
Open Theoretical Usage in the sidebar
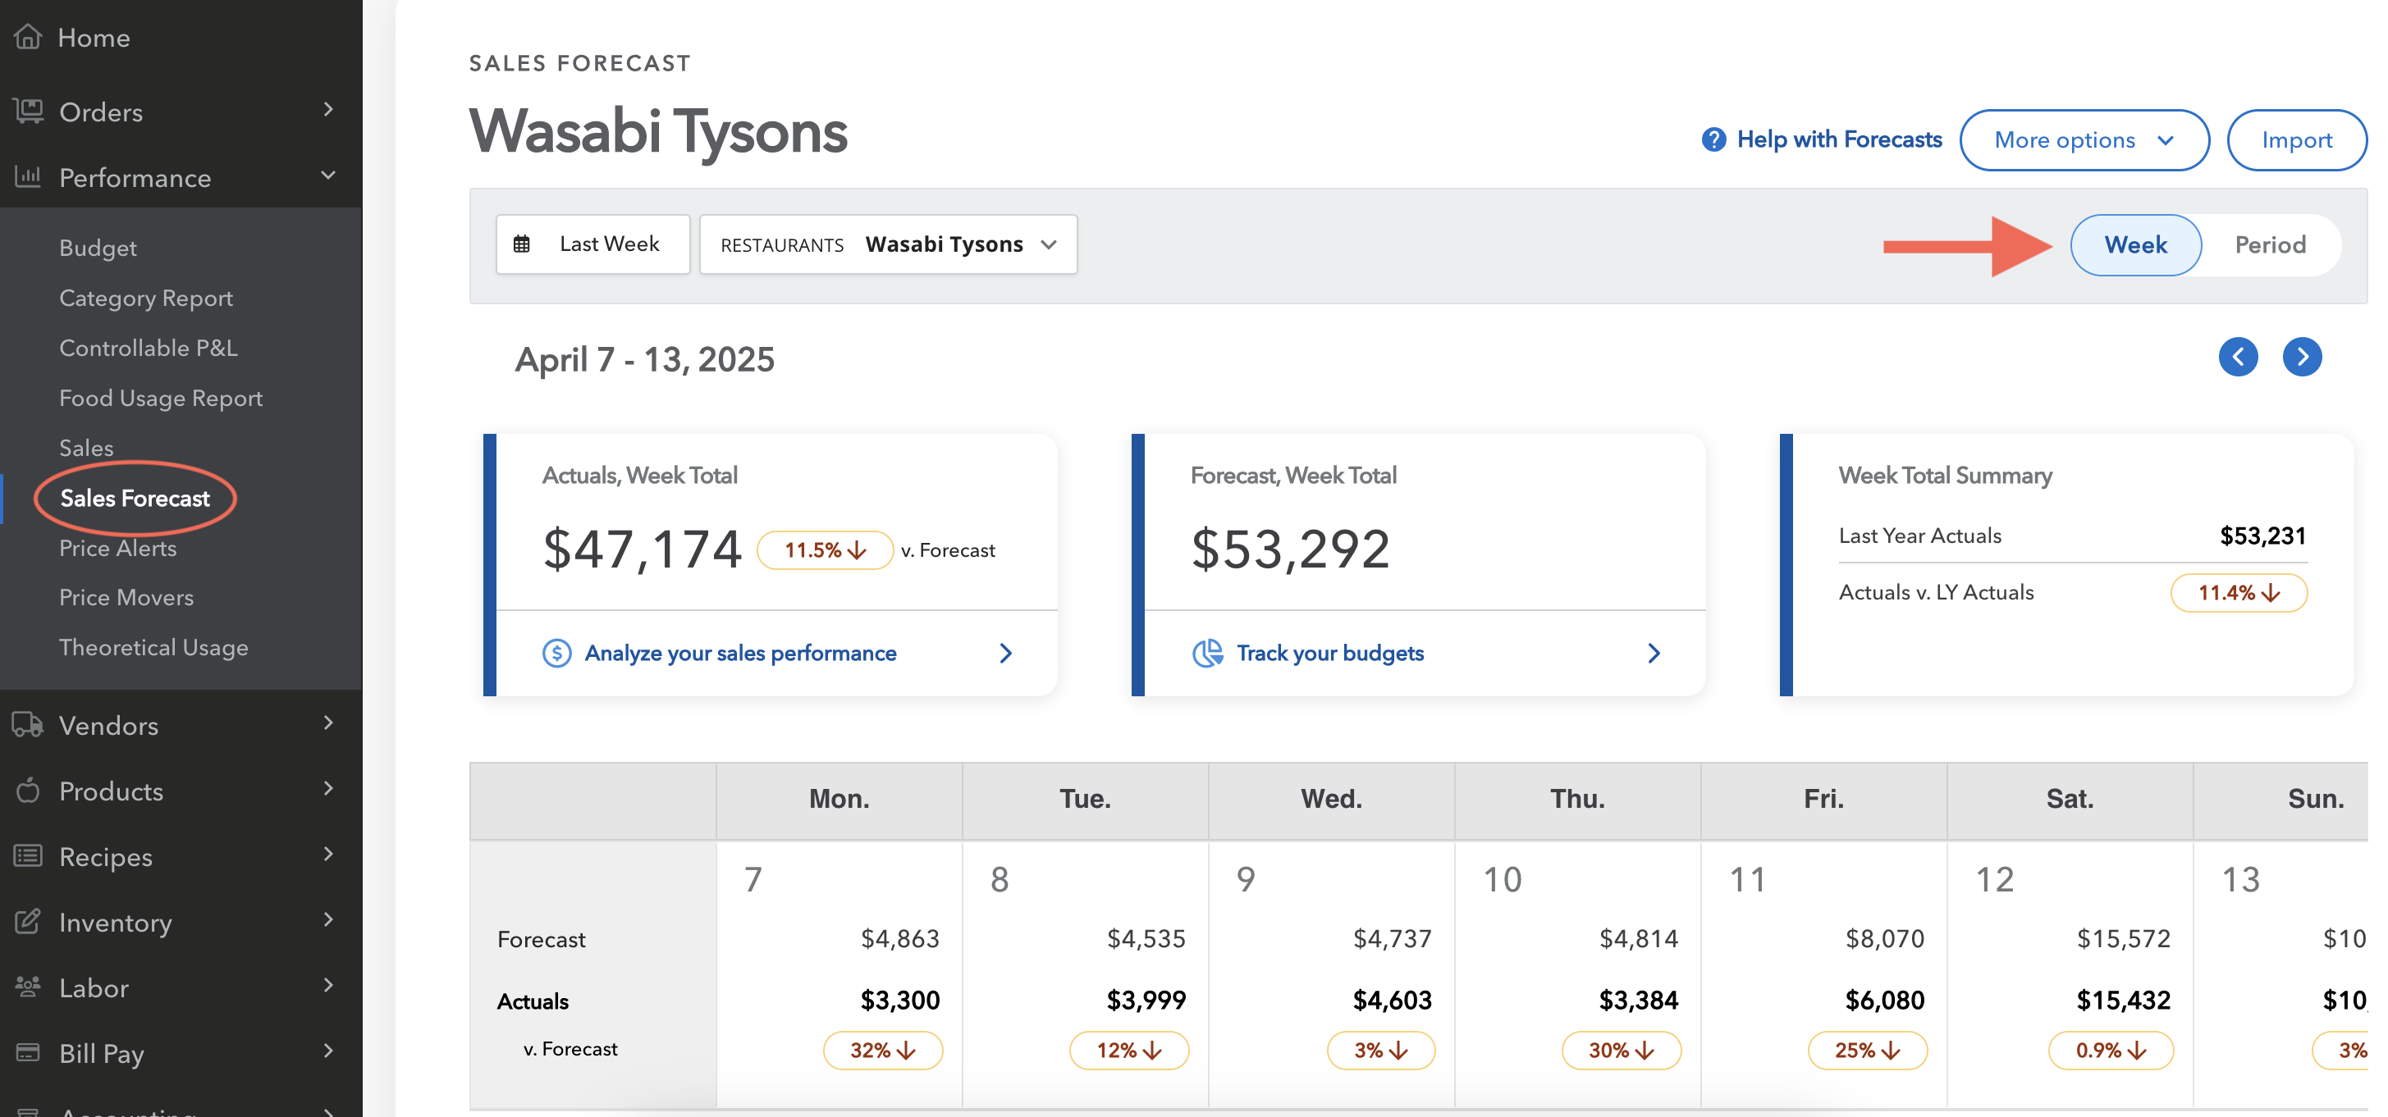[154, 649]
